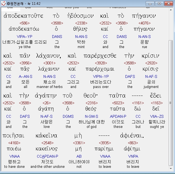Click Greek word ἡδύοσμον
The image size is (175, 174).
(x=80, y=16)
